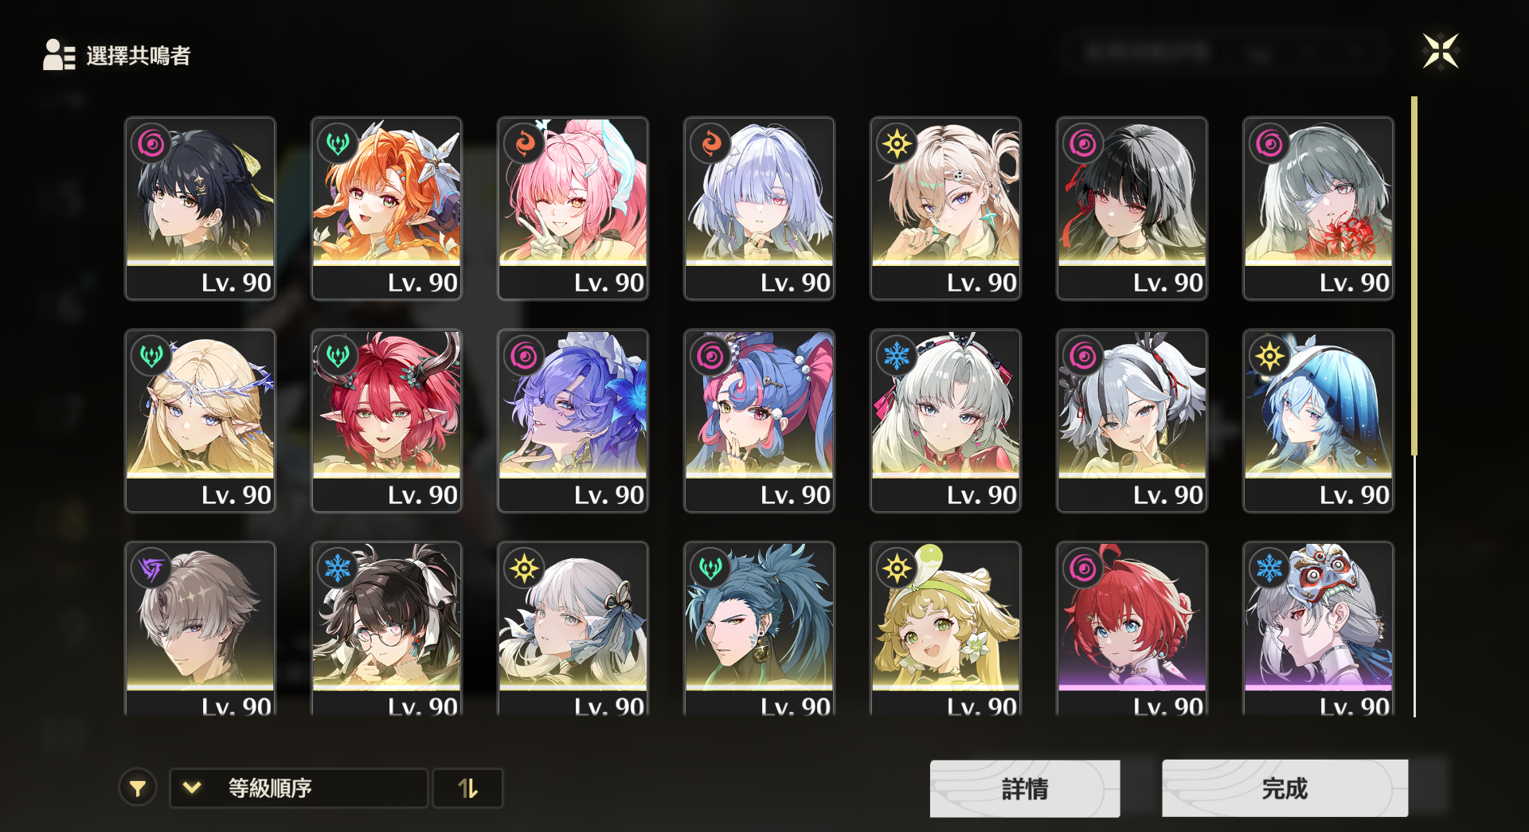This screenshot has height=832, width=1529.
Task: Click the vertical gold scrollbar thumb
Action: 1414,276
